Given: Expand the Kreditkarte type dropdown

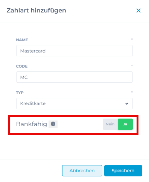Looking at the screenshot, I should [x=74, y=103].
